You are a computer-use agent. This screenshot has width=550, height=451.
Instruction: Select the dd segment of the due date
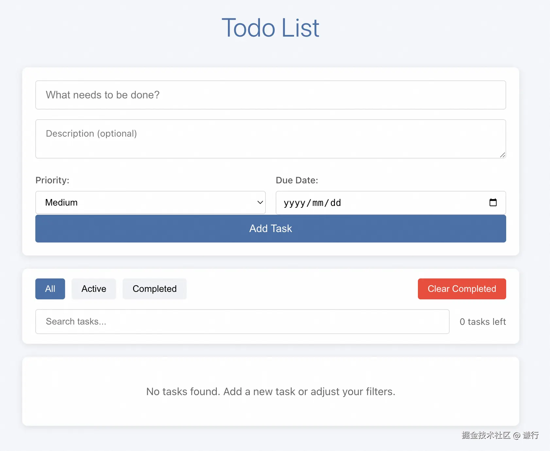coord(335,203)
